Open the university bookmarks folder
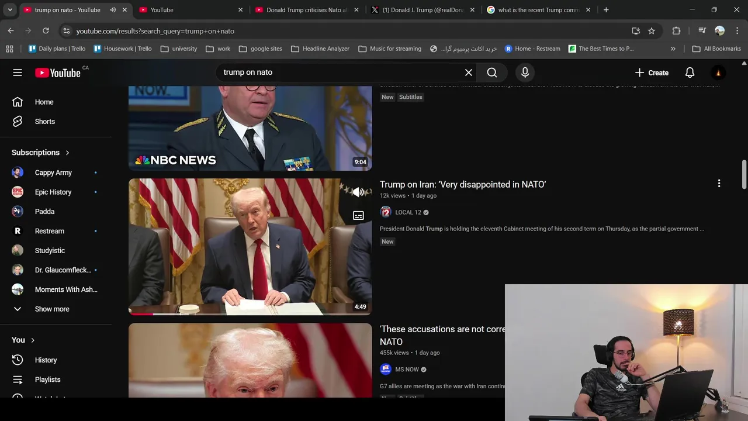Screen dimensions: 748x421 179,49
